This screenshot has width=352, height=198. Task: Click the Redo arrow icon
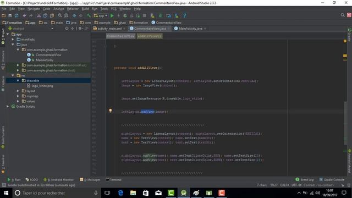(31, 15)
